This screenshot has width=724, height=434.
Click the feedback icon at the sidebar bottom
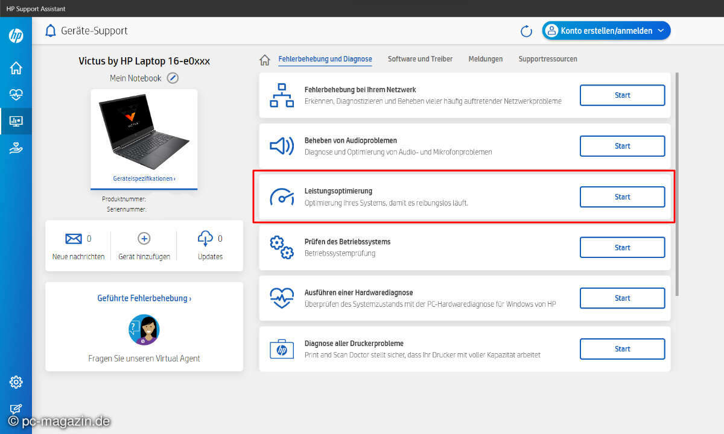point(16,409)
